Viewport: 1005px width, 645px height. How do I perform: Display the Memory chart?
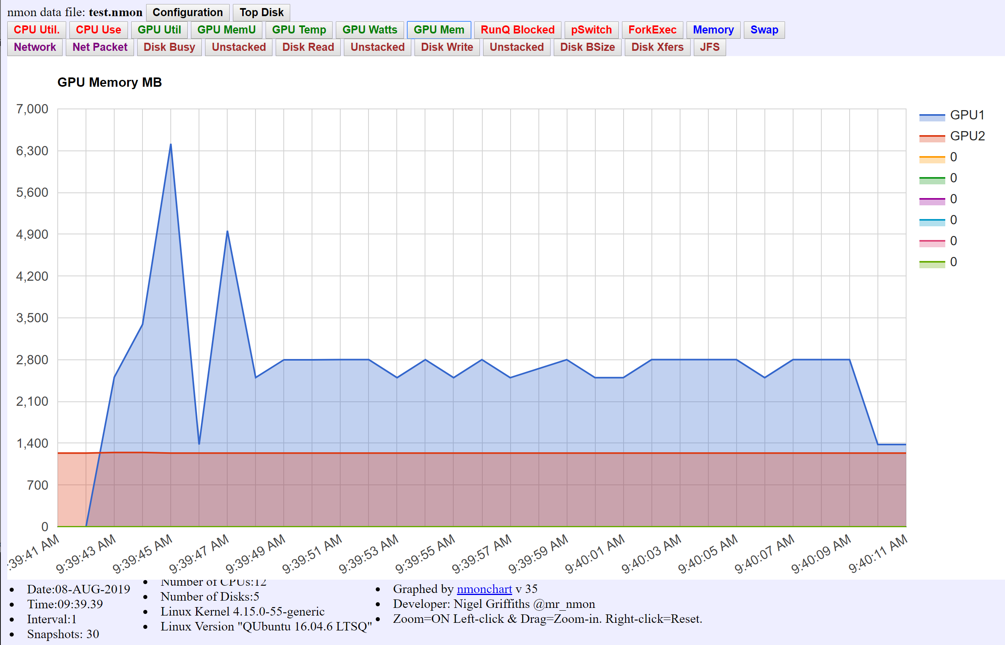tap(713, 30)
